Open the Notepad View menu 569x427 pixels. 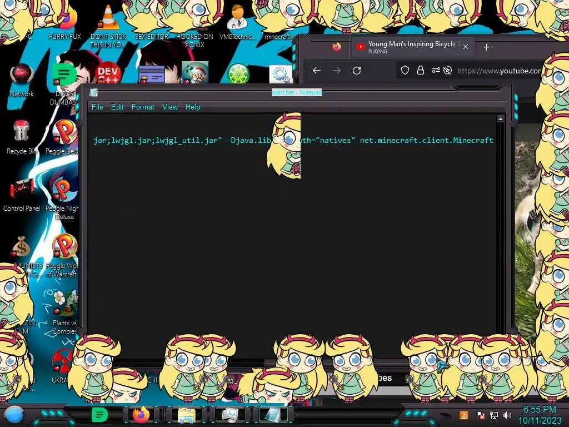pyautogui.click(x=170, y=107)
